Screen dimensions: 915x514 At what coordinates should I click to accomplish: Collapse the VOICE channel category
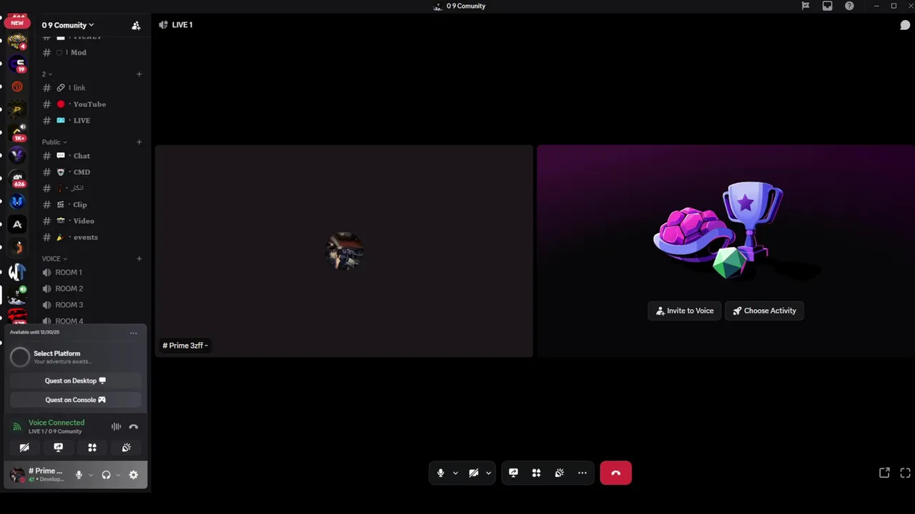(54, 258)
